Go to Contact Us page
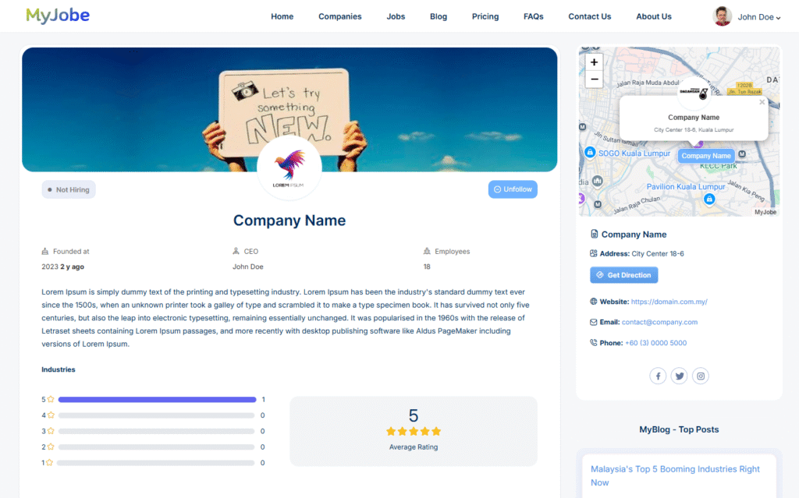Image resolution: width=799 pixels, height=498 pixels. 590,16
